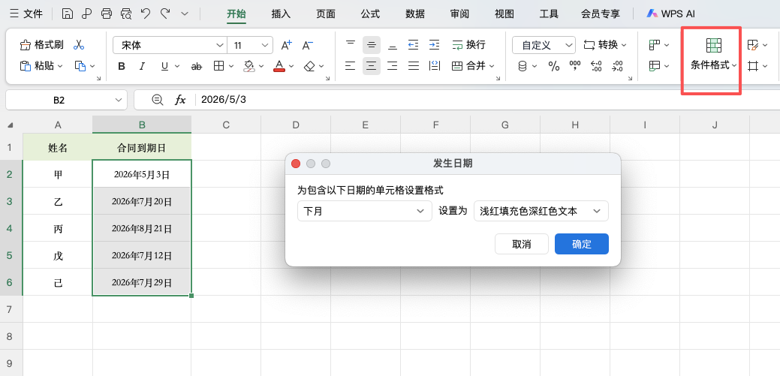Click the Currency coins icon

tap(523, 66)
